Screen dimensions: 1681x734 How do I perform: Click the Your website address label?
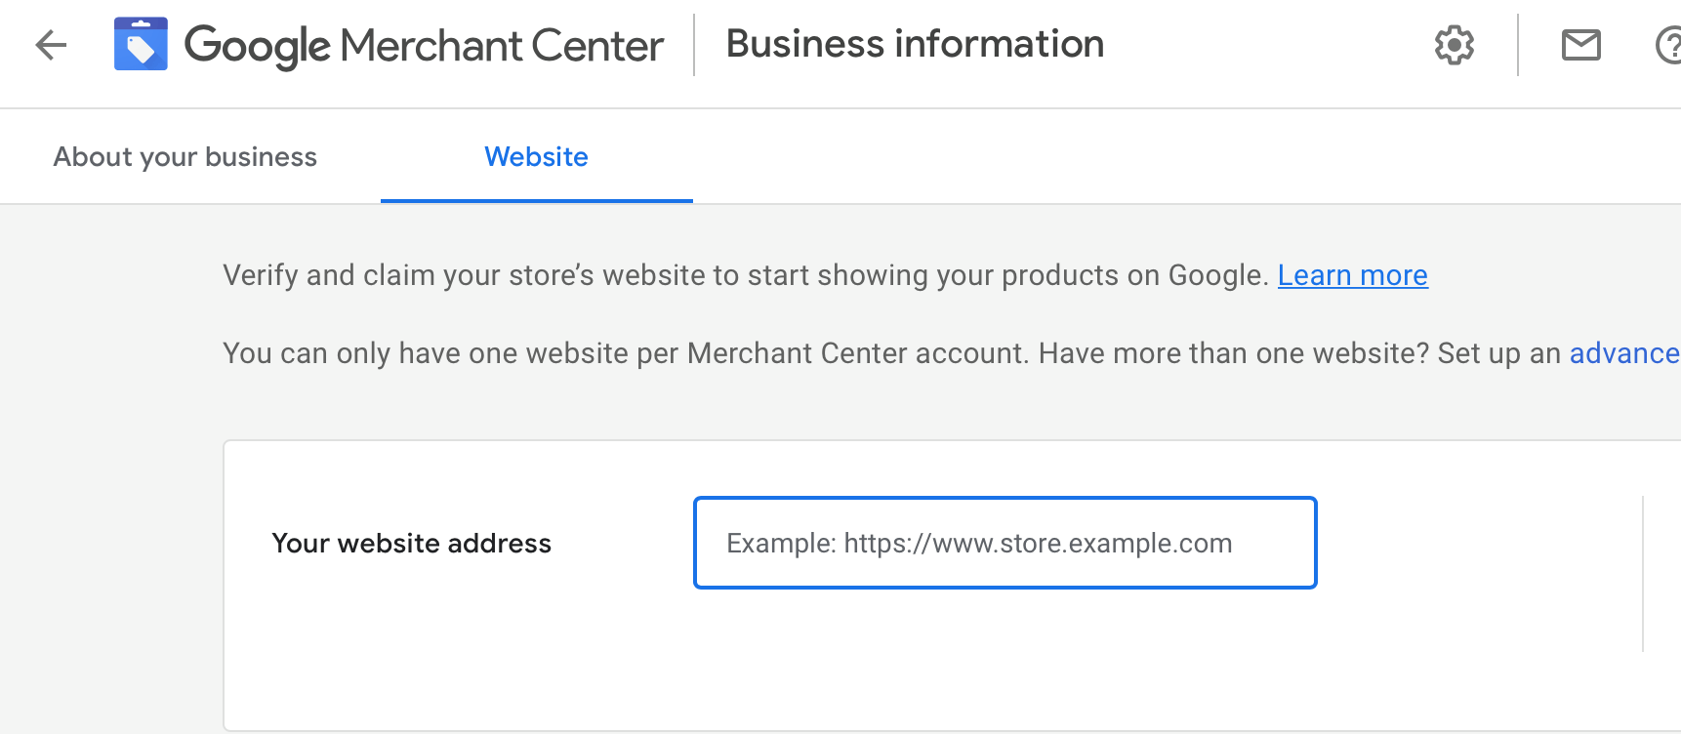411,544
